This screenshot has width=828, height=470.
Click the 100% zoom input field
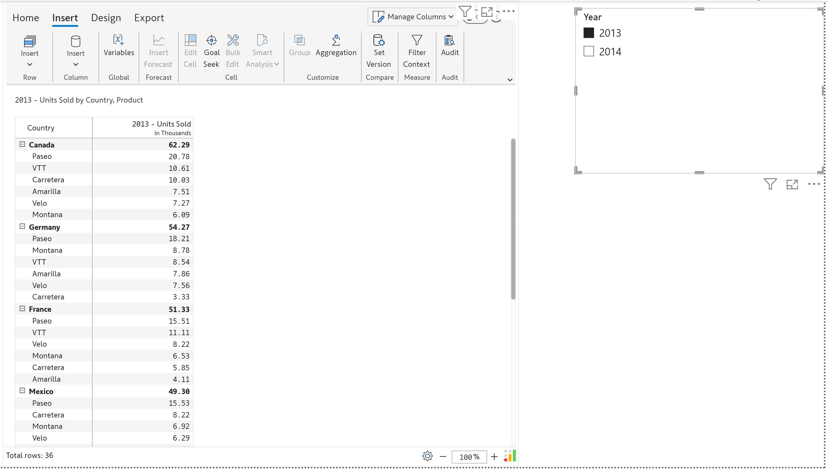(469, 457)
